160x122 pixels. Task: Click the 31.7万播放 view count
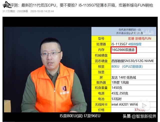[9, 11]
